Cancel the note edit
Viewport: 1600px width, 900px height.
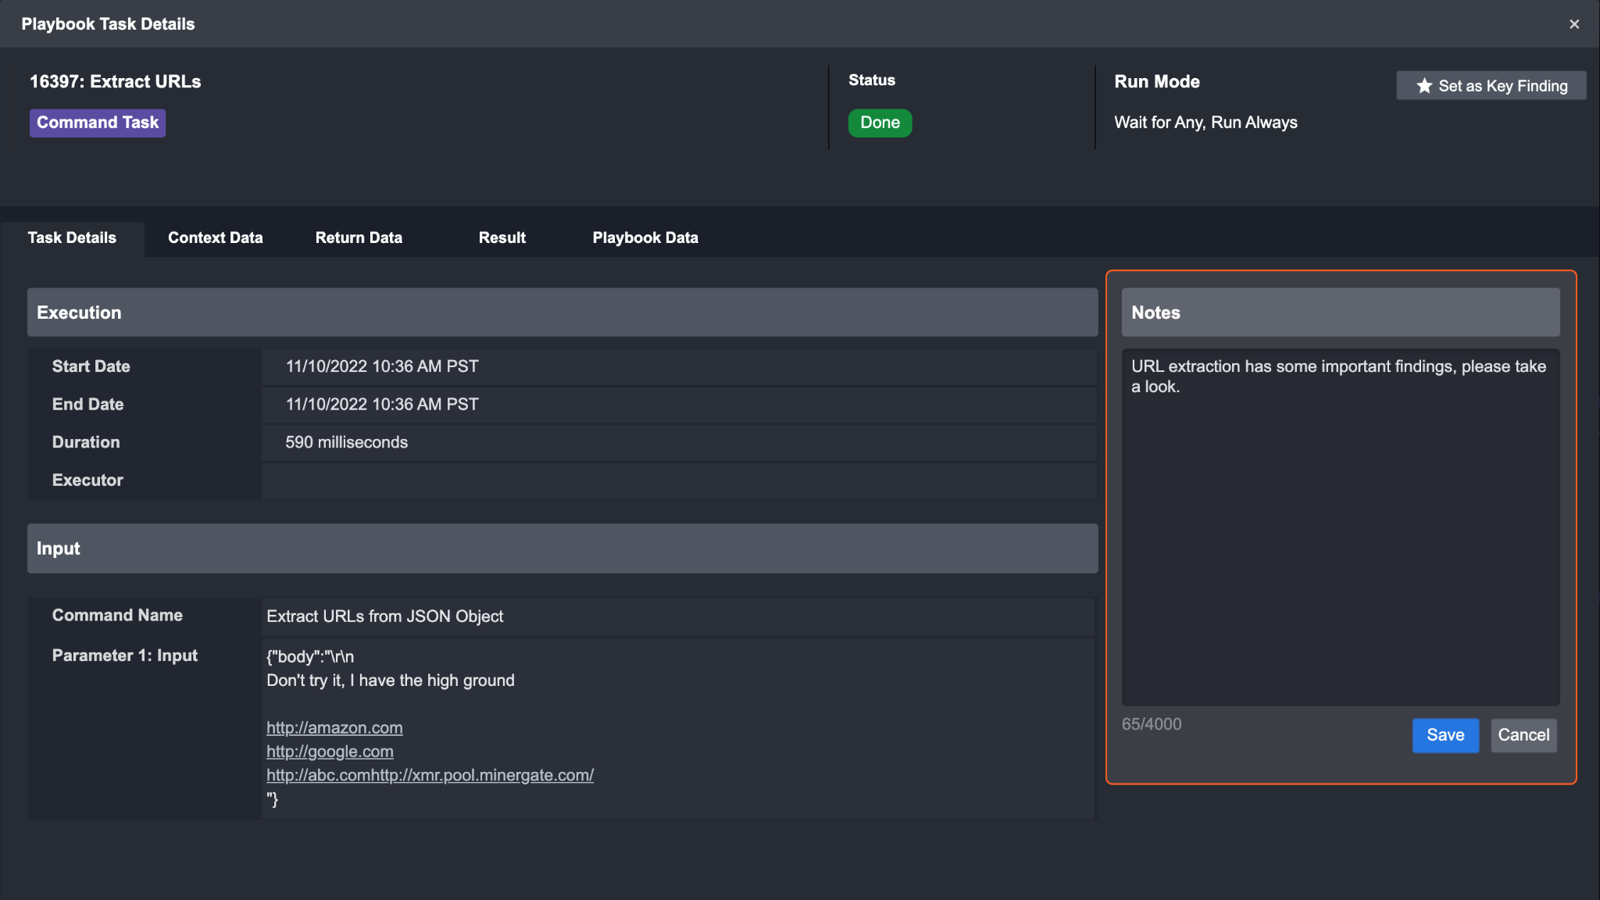(1523, 735)
